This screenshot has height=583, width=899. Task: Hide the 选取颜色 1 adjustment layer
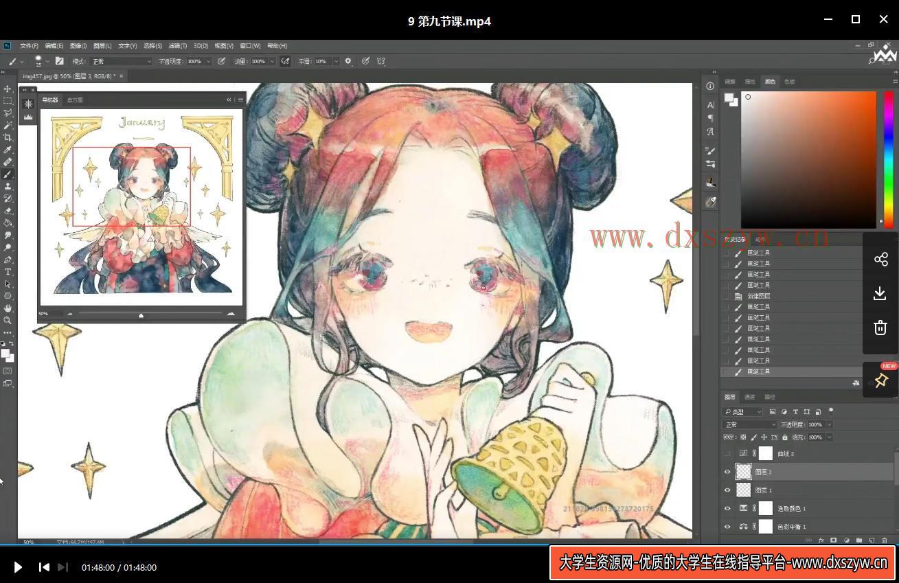pyautogui.click(x=727, y=508)
